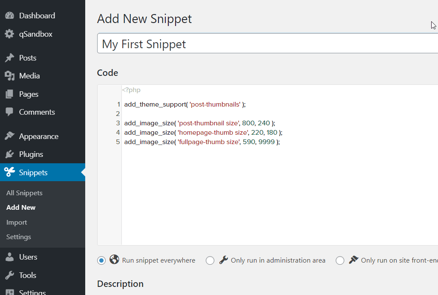
Task: Click the Tools wrench icon
Action: pos(9,275)
